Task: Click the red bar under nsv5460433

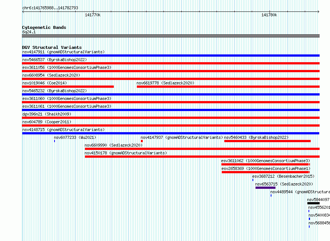Action: tap(267, 141)
